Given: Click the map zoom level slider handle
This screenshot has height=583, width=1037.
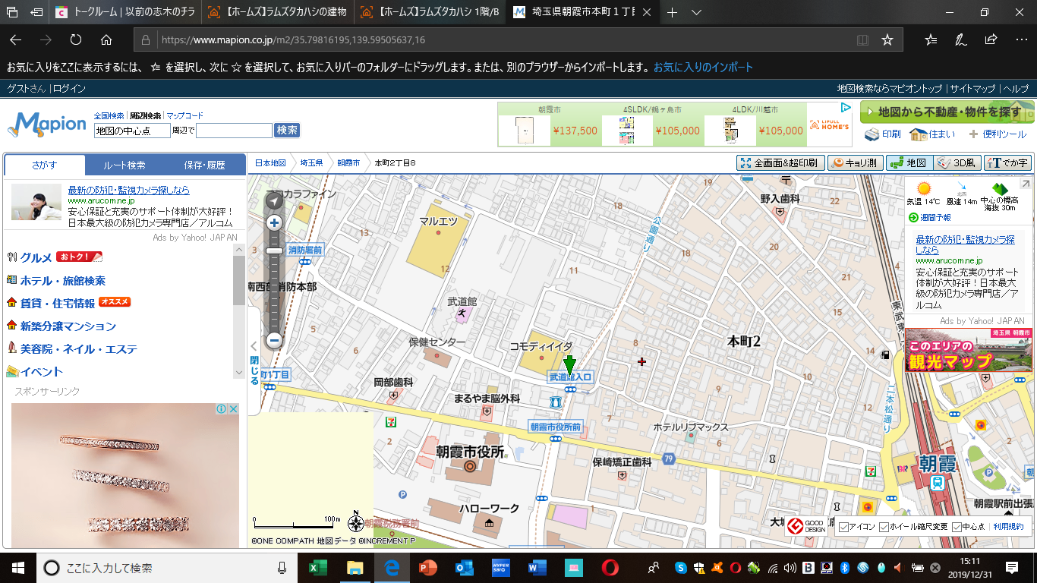Looking at the screenshot, I should [274, 251].
